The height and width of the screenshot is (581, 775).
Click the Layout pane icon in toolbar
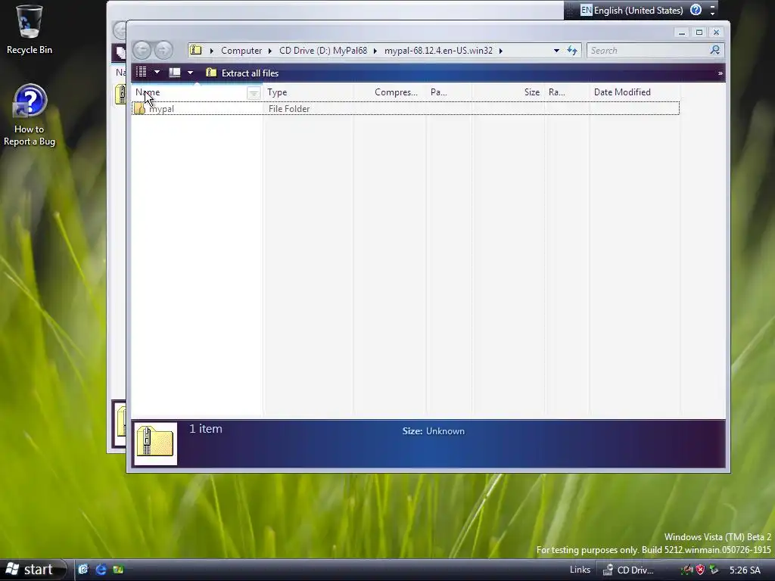point(175,73)
